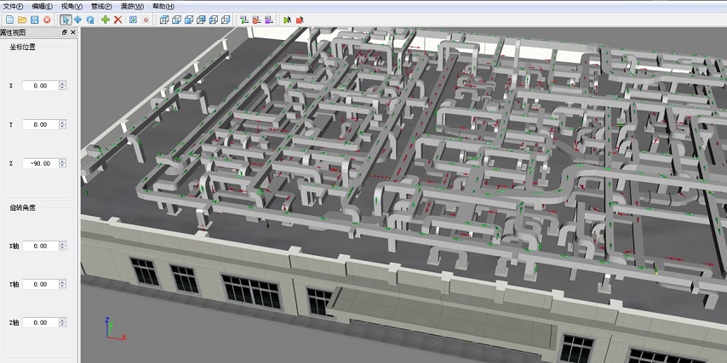727x363 pixels.
Task: Open the 文件(F) menu
Action: (13, 6)
